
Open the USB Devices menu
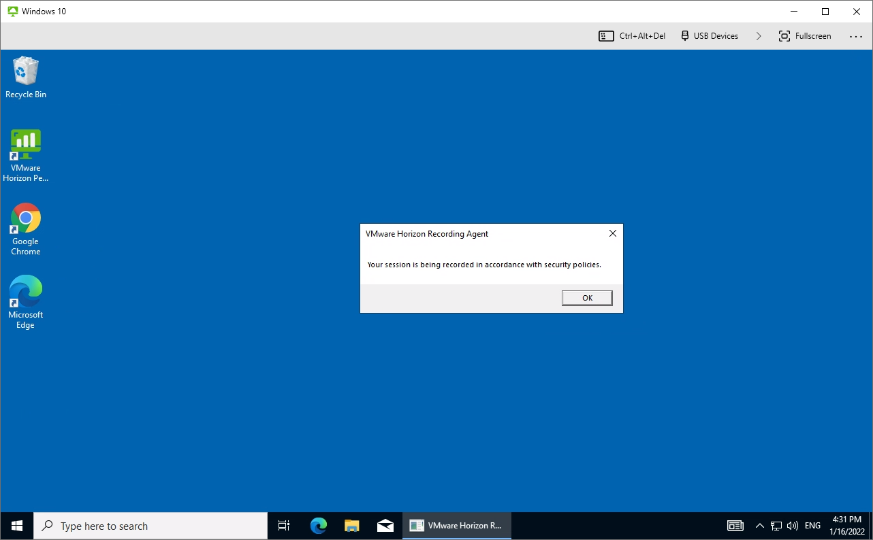click(709, 36)
